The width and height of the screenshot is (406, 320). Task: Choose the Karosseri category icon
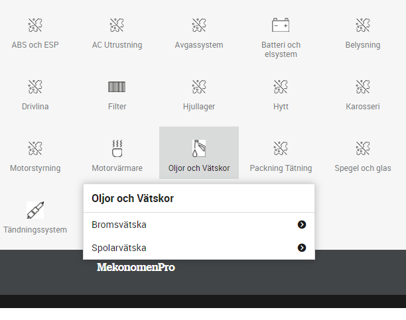363,87
